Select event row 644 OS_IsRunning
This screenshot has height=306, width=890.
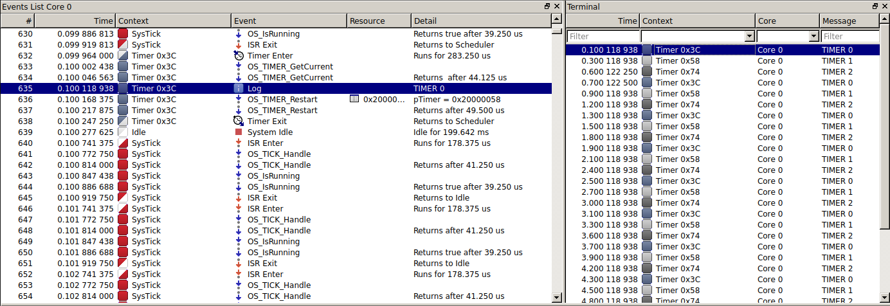click(x=275, y=187)
